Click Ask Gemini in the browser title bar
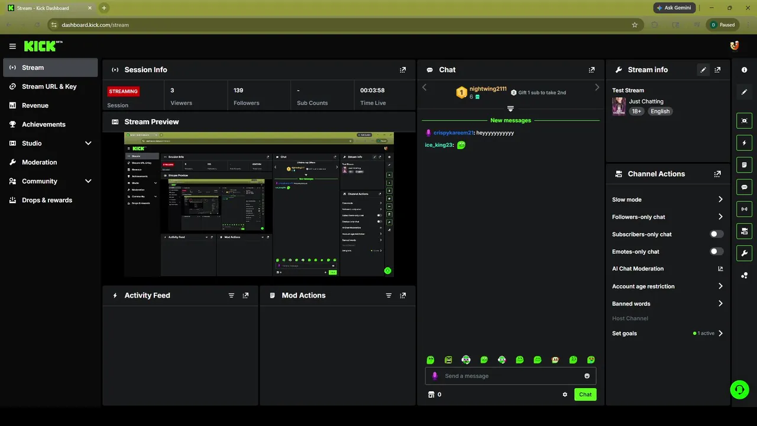Screen dimensions: 757x426 click(x=674, y=8)
